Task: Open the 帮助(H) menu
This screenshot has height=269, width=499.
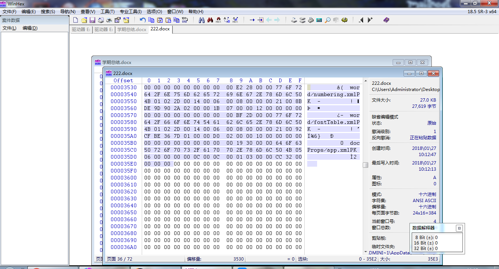Action: (196, 12)
